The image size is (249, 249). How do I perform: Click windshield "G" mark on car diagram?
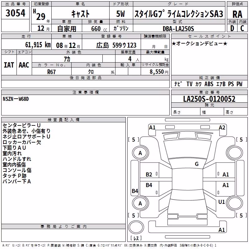(x=197, y=164)
